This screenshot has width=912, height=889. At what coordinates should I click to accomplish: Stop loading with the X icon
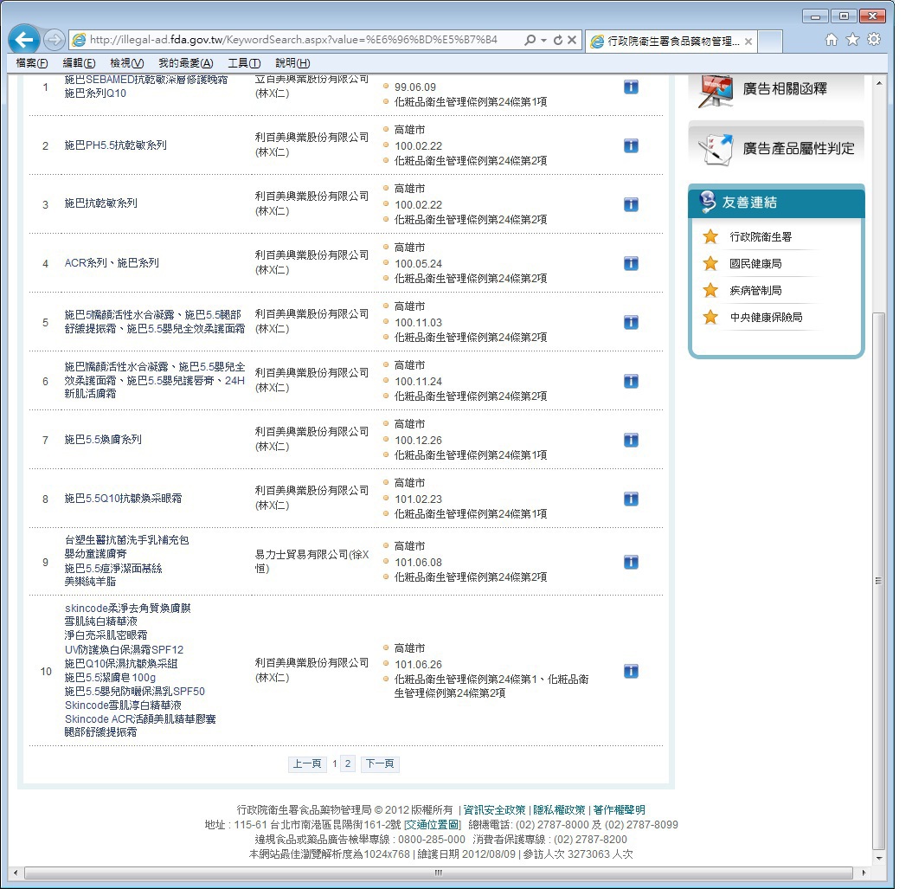[x=572, y=40]
